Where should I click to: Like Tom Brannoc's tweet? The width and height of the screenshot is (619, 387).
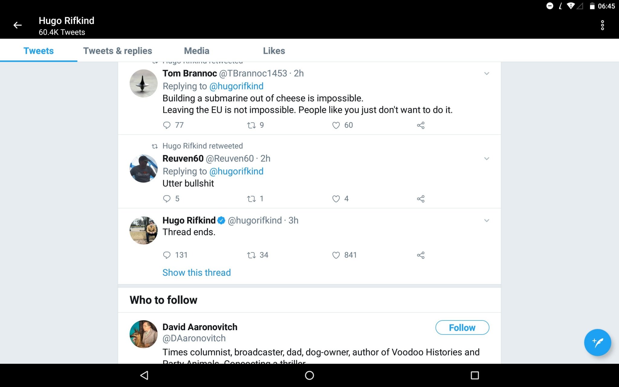pyautogui.click(x=335, y=125)
